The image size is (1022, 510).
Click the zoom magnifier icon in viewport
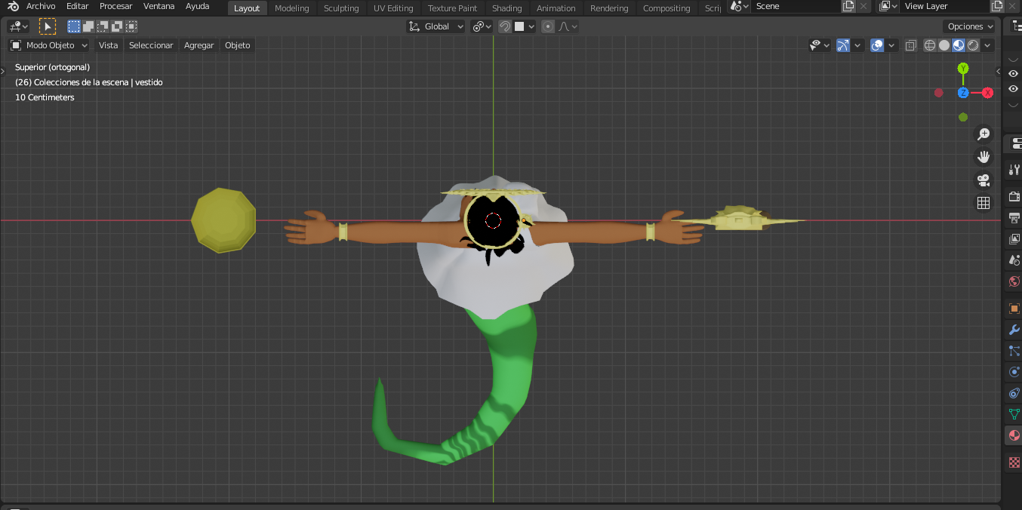coord(984,134)
